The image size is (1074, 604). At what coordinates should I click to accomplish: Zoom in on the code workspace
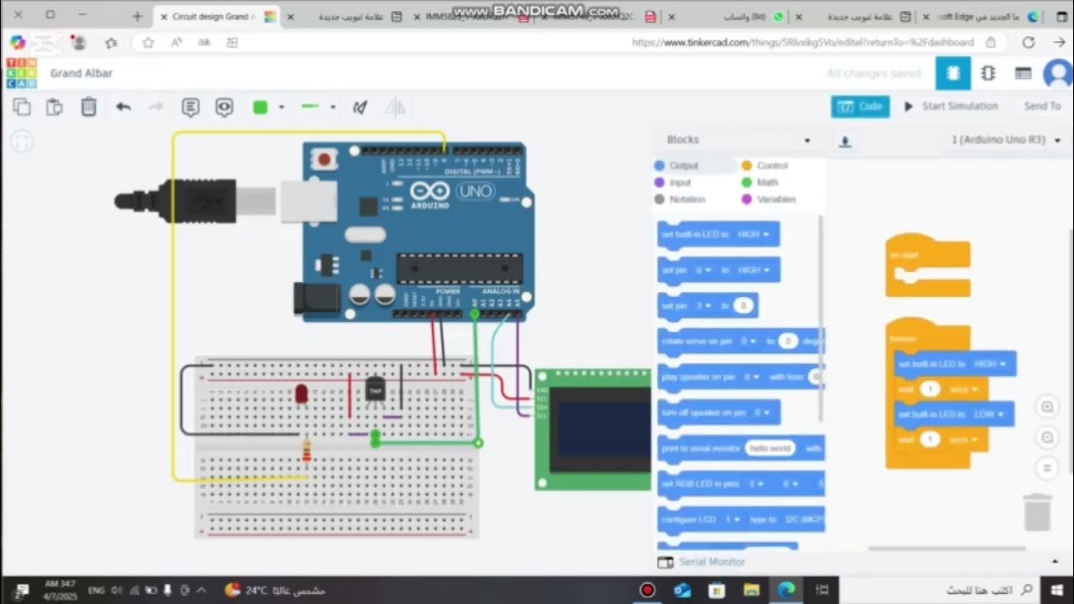(1046, 407)
